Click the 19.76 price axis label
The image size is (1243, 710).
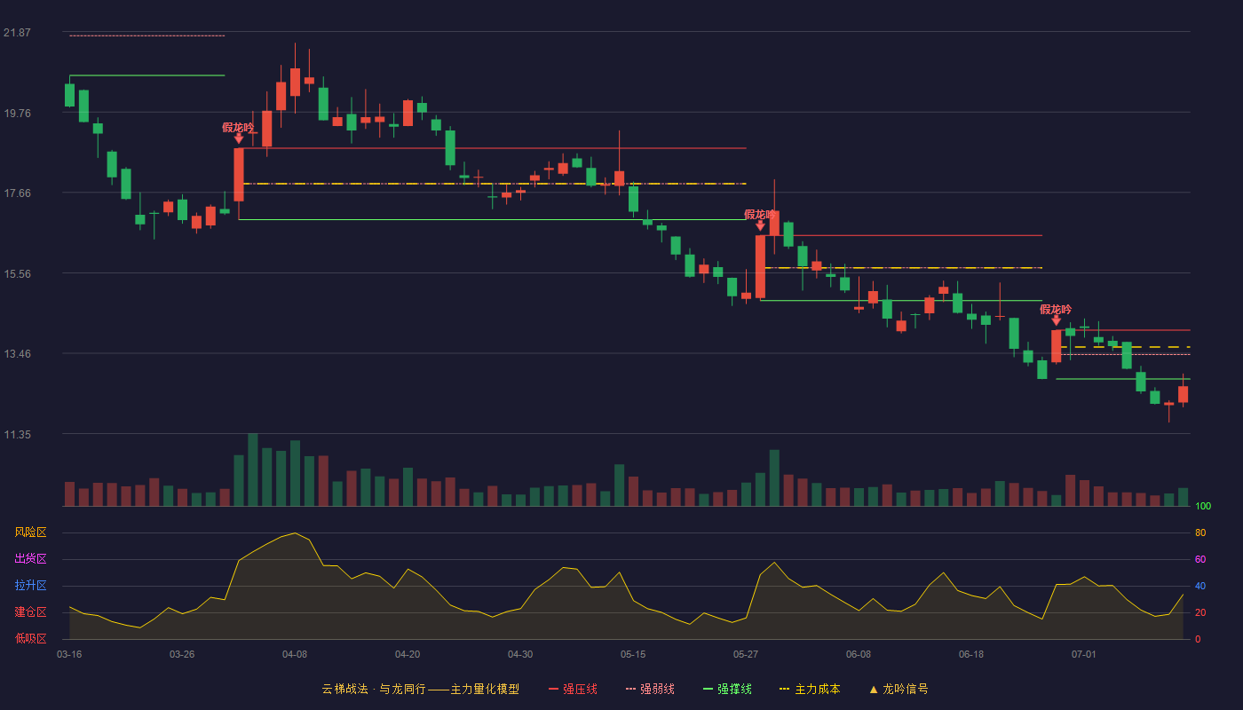pyautogui.click(x=17, y=113)
